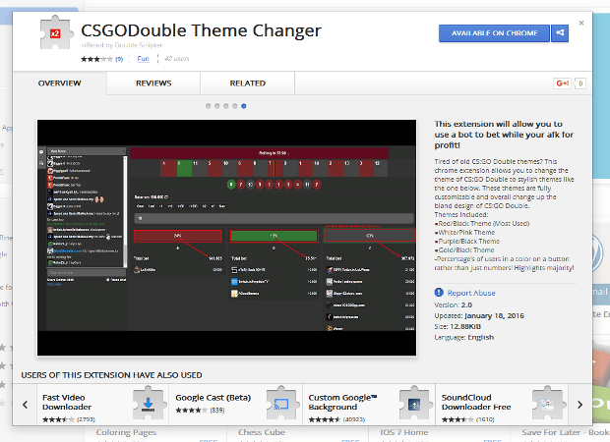Click the offered by Double Scripter text

pos(122,45)
